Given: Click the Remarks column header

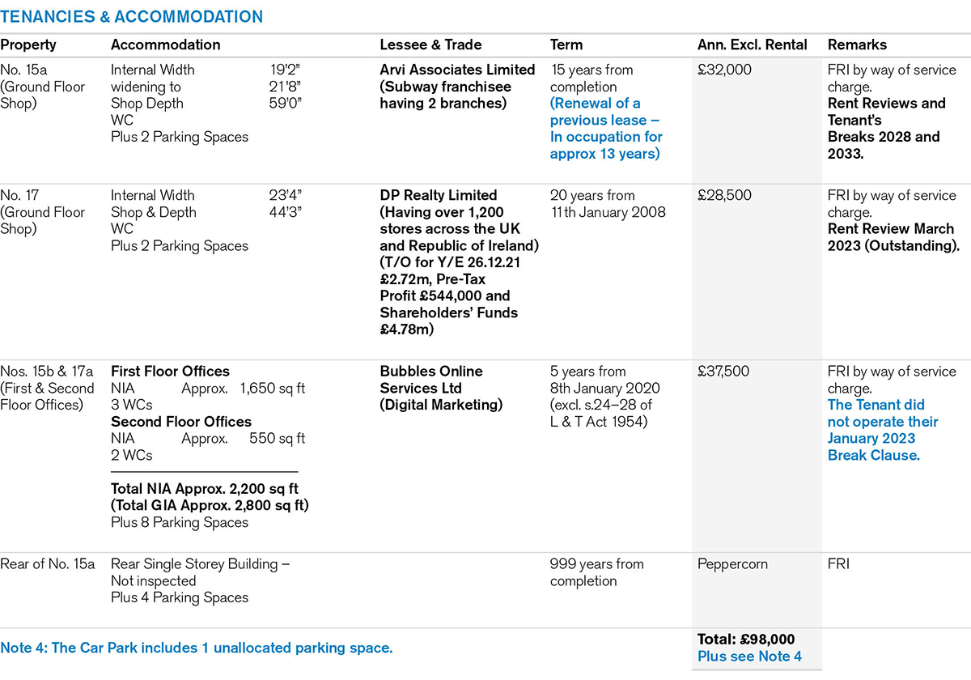Looking at the screenshot, I should tap(857, 45).
